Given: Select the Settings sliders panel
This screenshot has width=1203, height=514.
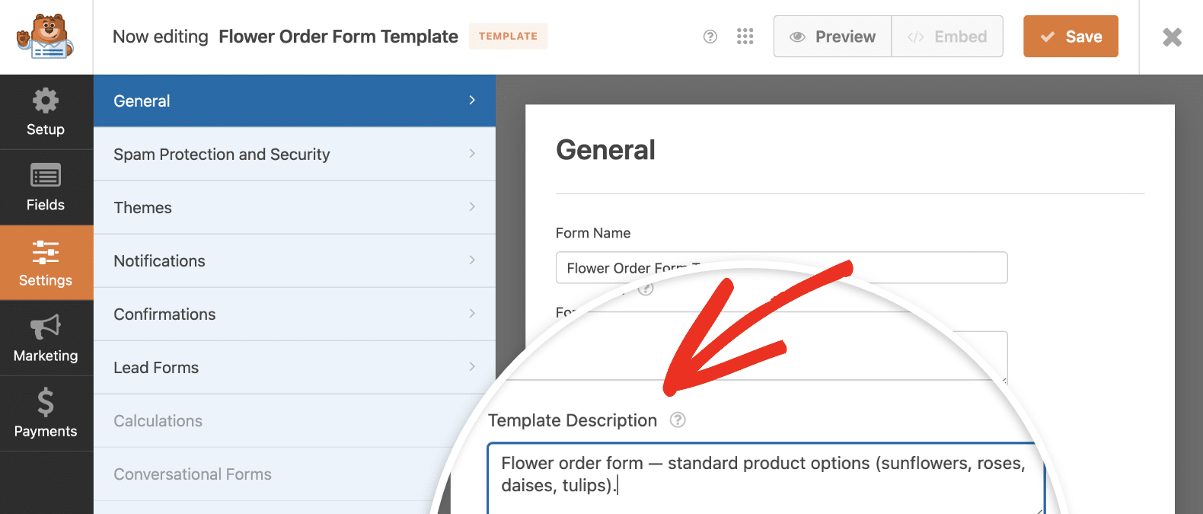Looking at the screenshot, I should click(46, 263).
